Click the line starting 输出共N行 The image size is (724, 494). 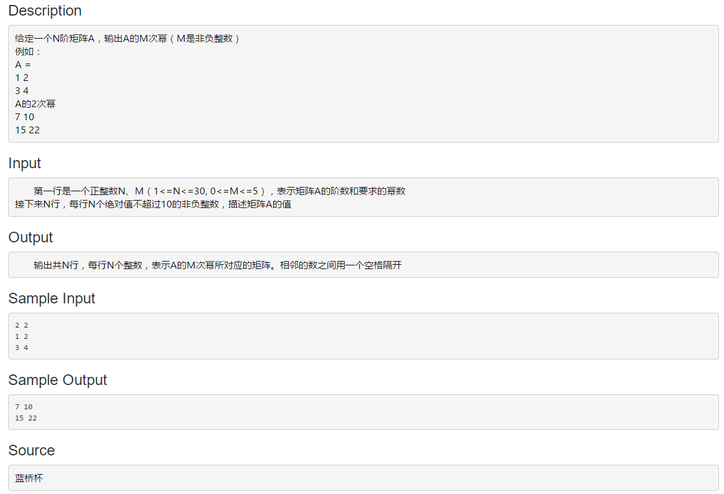218,265
